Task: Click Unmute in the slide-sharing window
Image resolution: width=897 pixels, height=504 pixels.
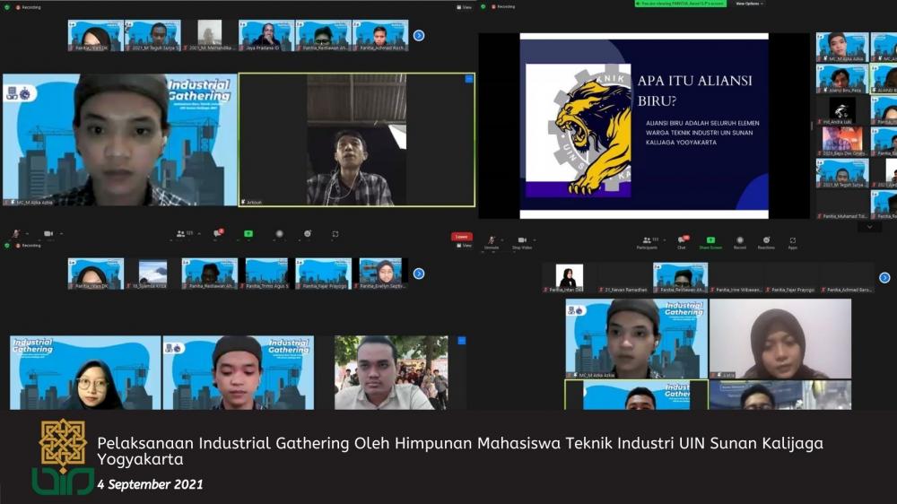Action: [x=492, y=243]
